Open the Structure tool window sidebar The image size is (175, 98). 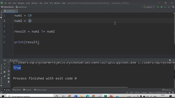click(1, 69)
